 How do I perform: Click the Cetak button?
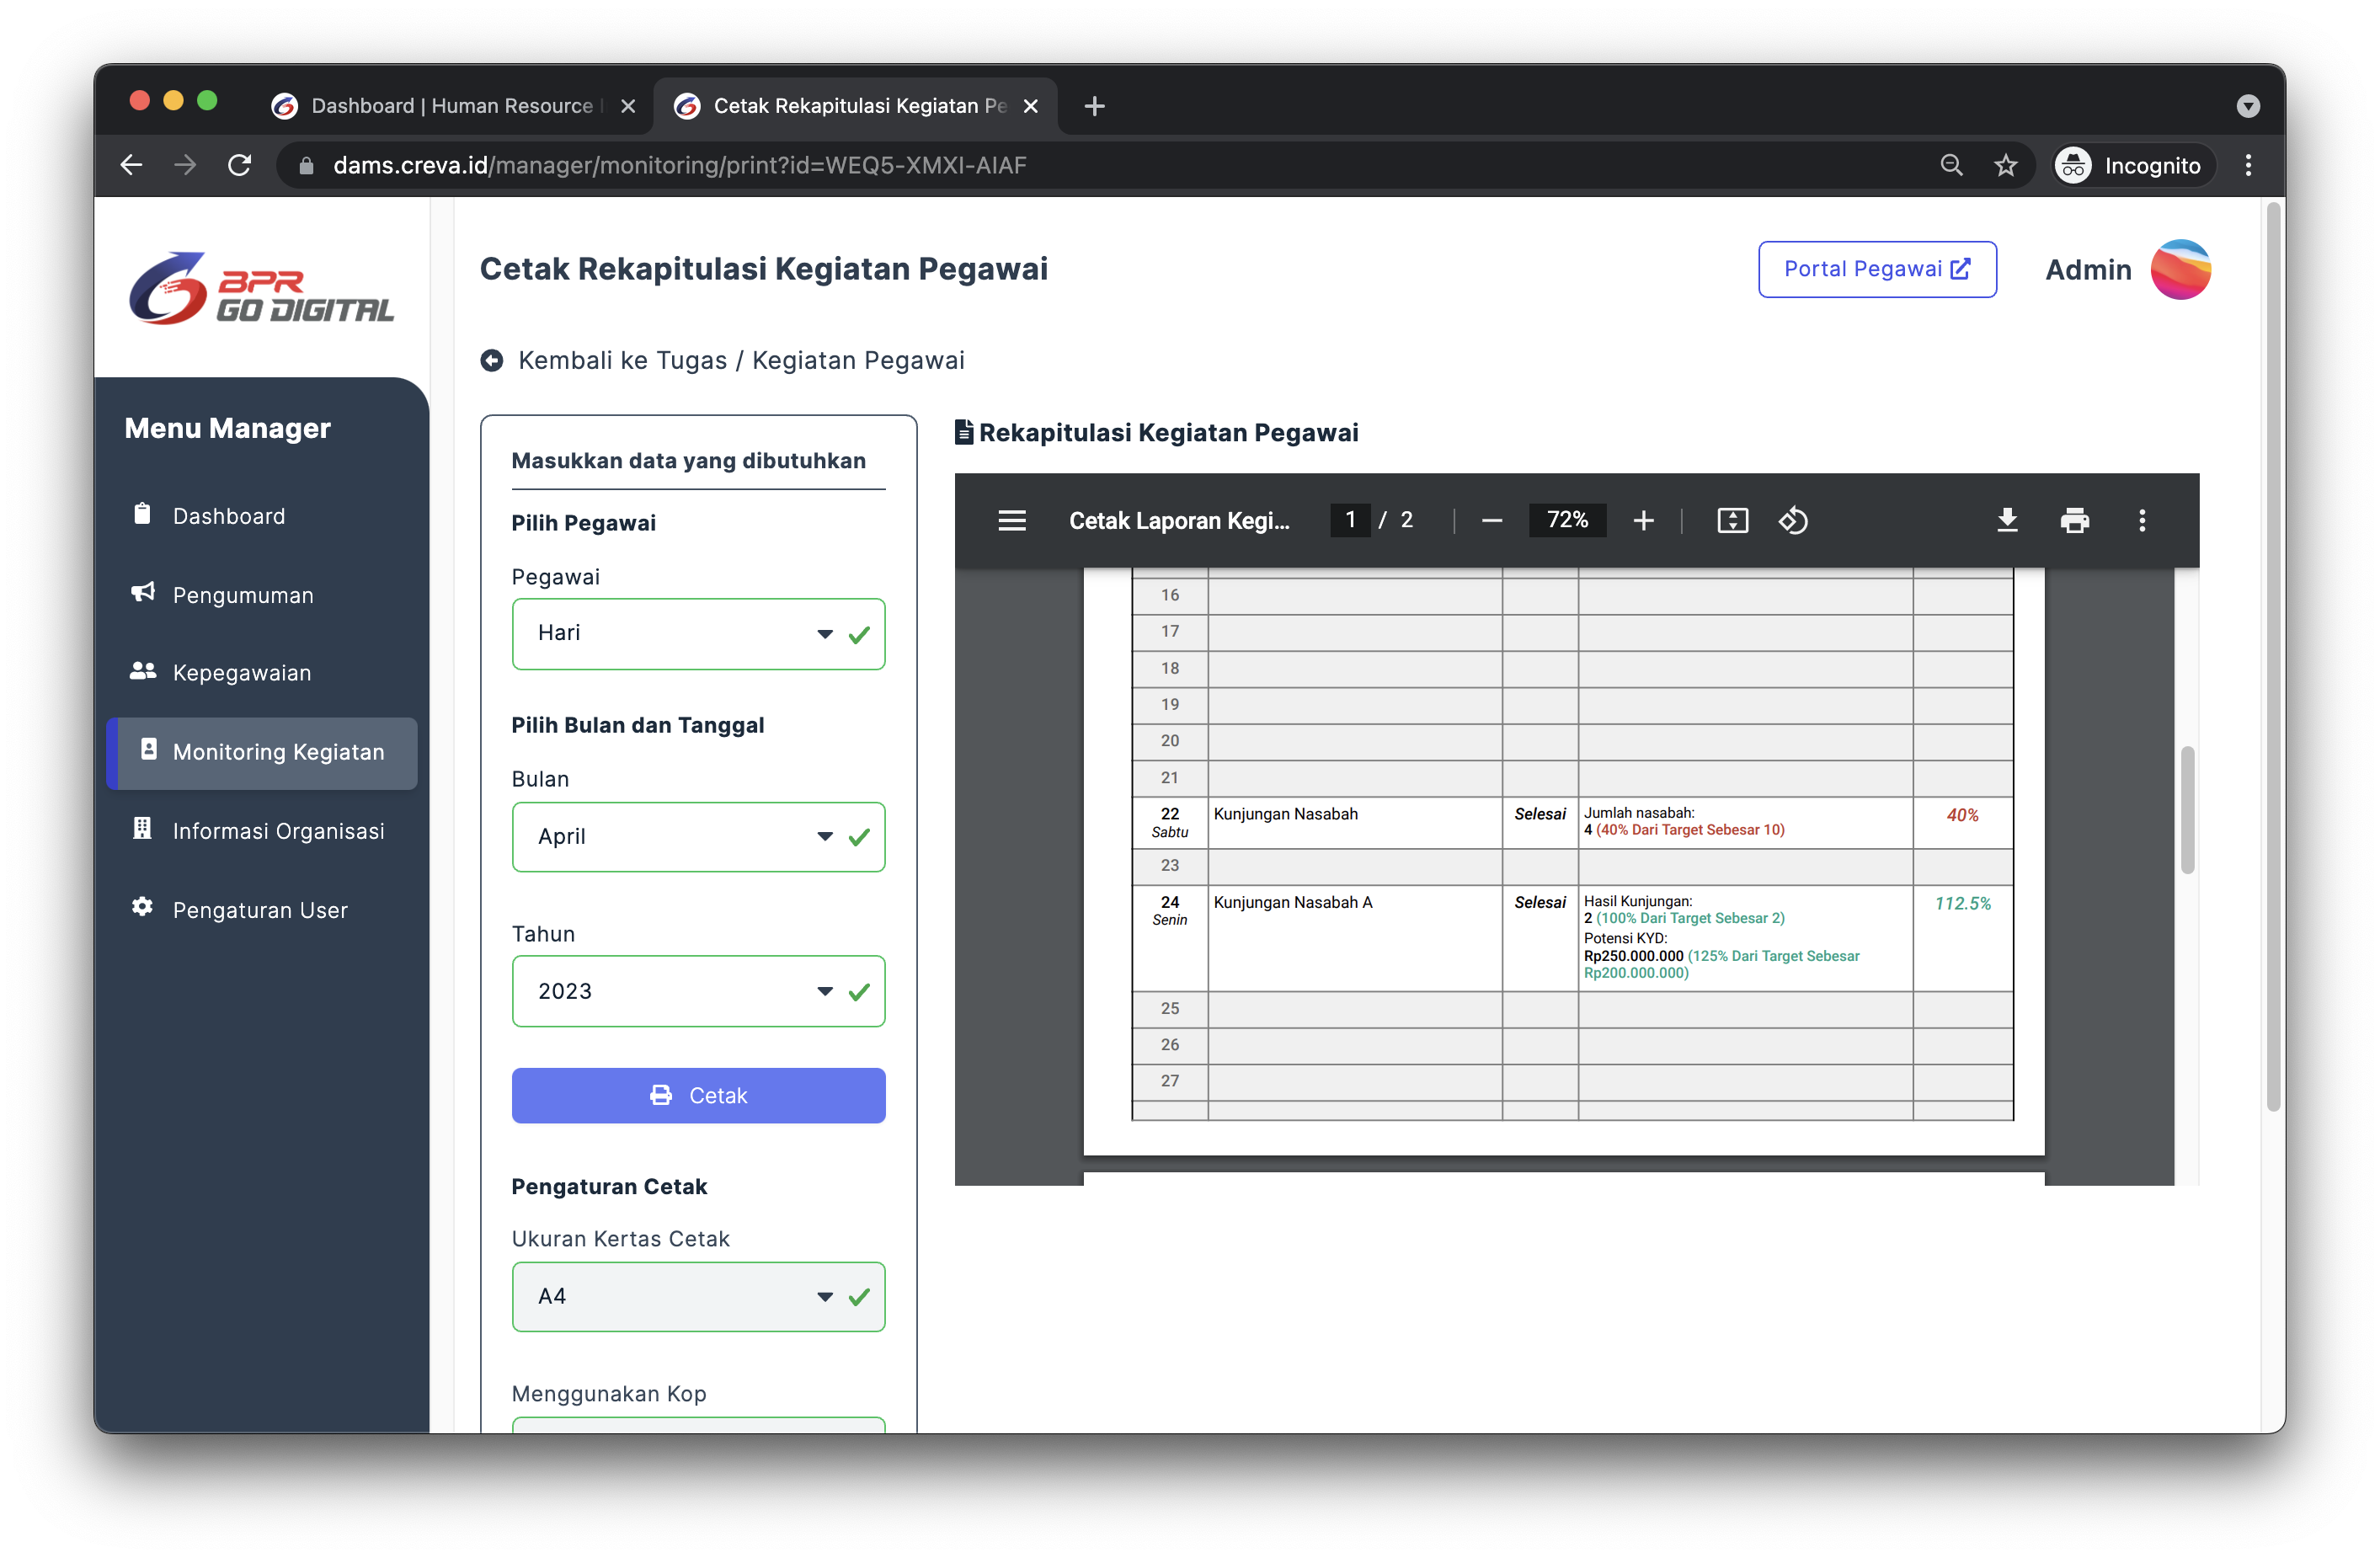coord(698,1096)
